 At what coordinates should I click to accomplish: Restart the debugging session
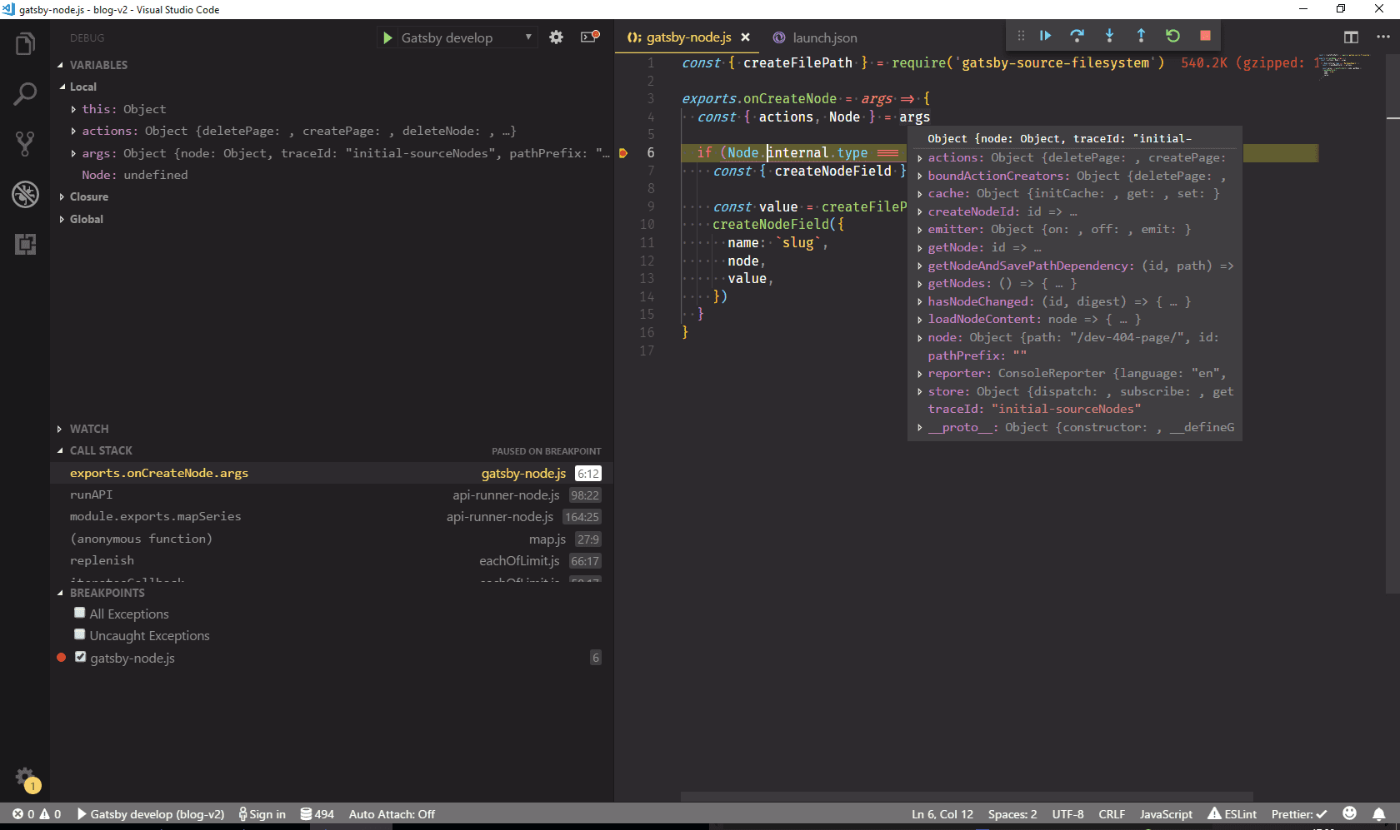[x=1172, y=36]
